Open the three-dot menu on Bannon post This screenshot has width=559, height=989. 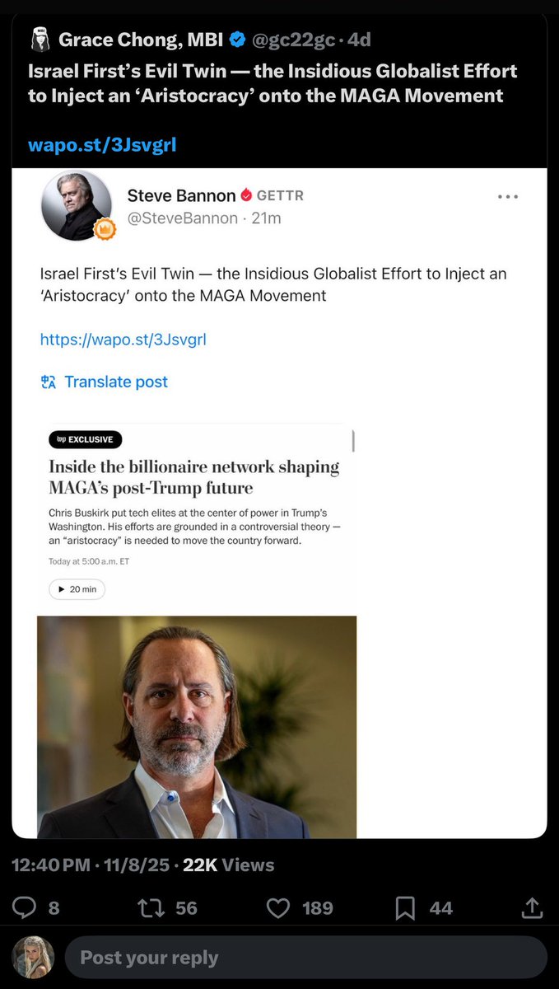tap(509, 196)
